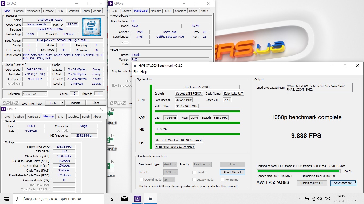Open the Benchmark type 64-bit dropdown
Image resolution: width=364 pixels, height=204 pixels.
click(170, 164)
